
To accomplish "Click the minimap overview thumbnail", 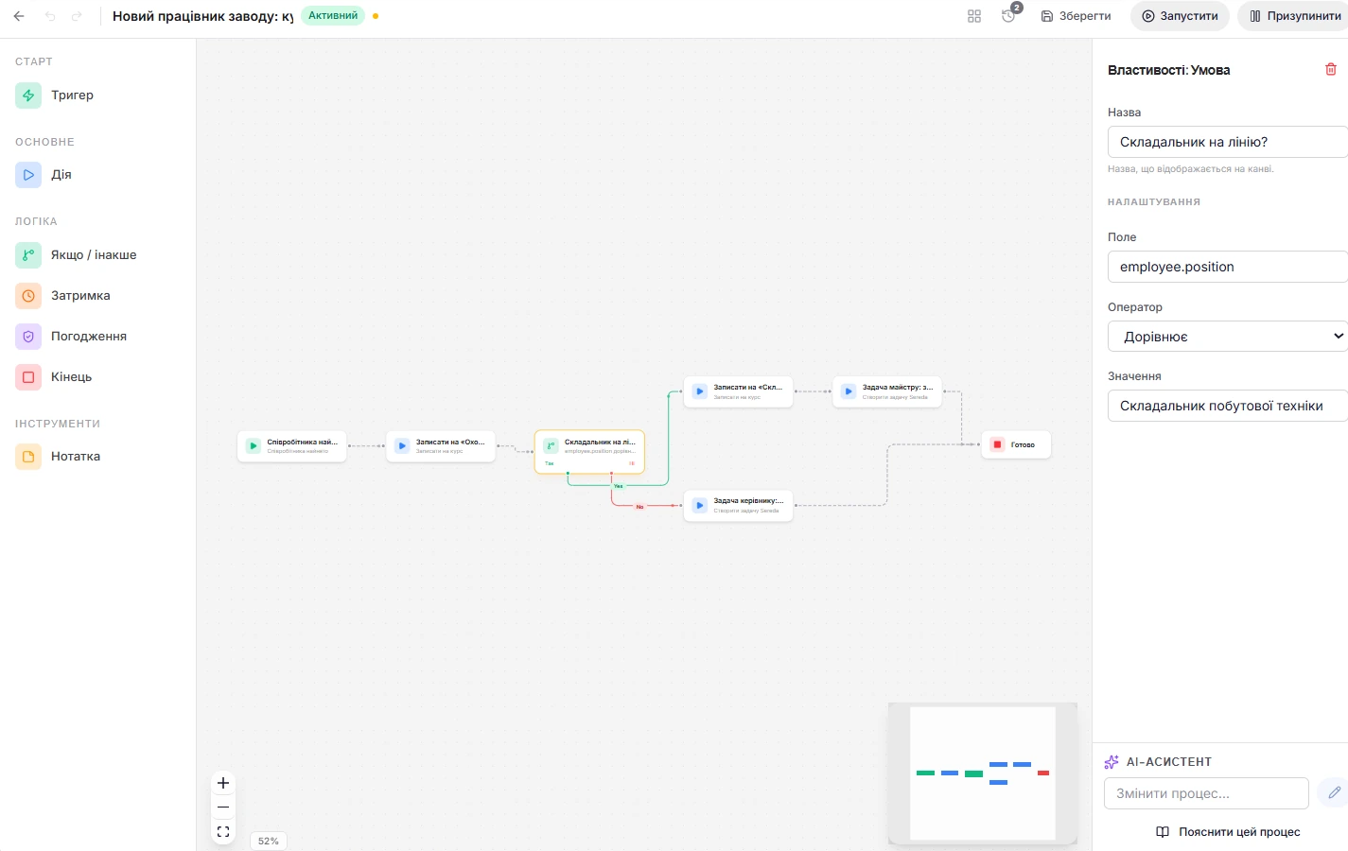I will [x=983, y=773].
